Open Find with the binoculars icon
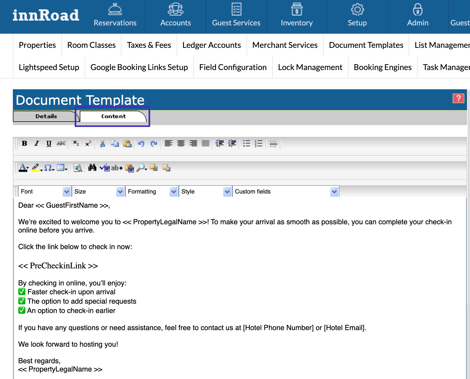The image size is (470, 379). coord(92,168)
